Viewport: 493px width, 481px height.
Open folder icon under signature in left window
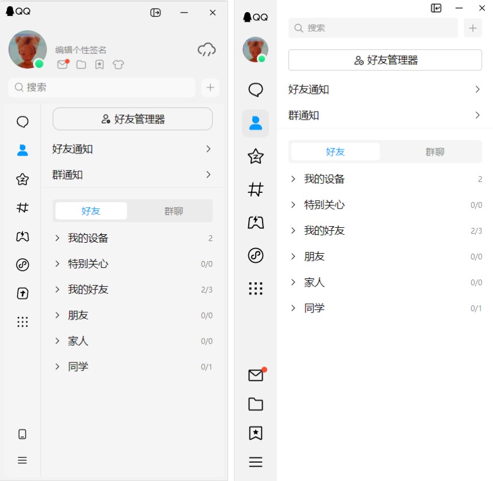pyautogui.click(x=81, y=65)
